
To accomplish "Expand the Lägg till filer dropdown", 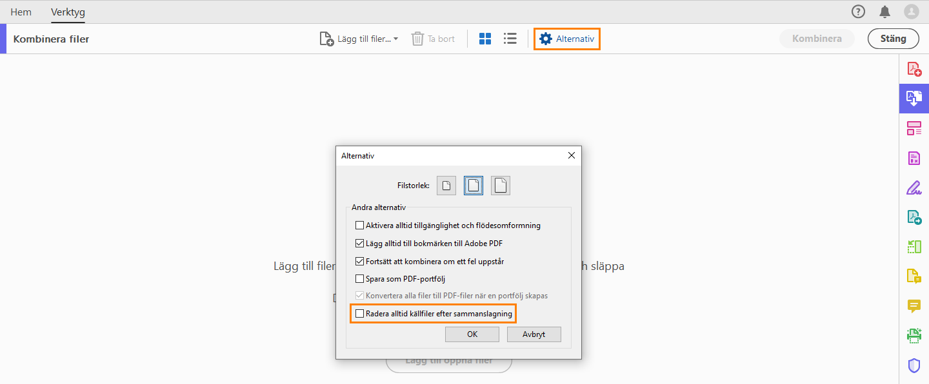I will (359, 39).
